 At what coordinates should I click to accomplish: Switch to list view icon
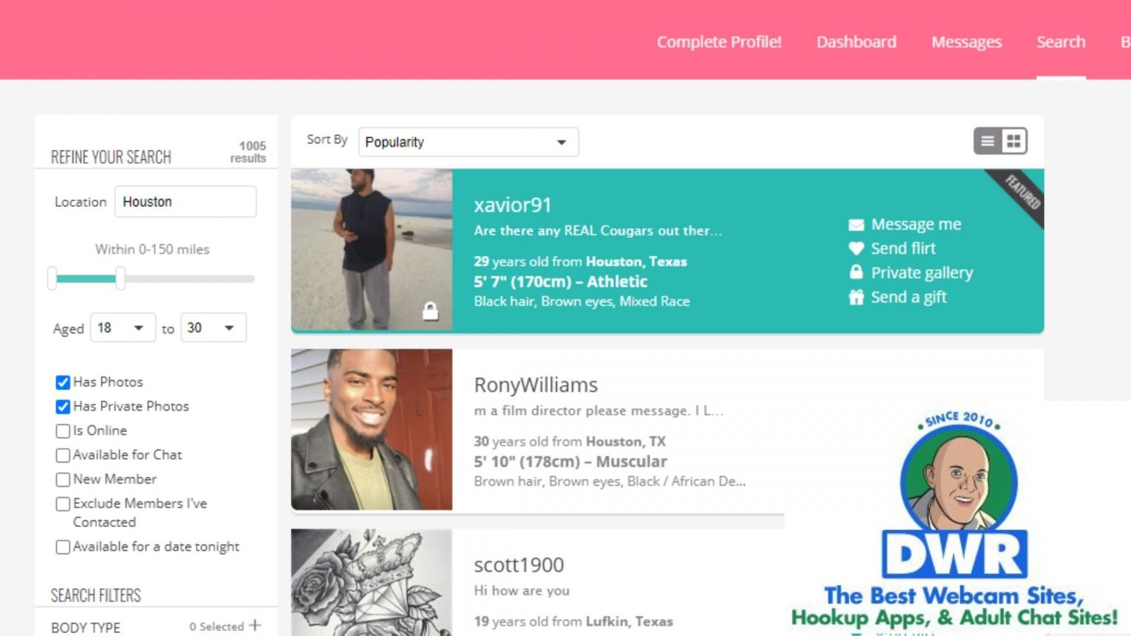click(x=987, y=141)
